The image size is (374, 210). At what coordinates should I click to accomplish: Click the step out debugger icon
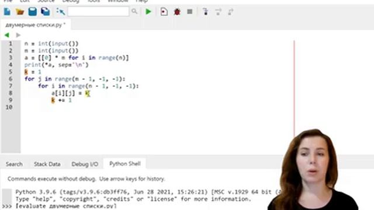pyautogui.click(x=230, y=12)
